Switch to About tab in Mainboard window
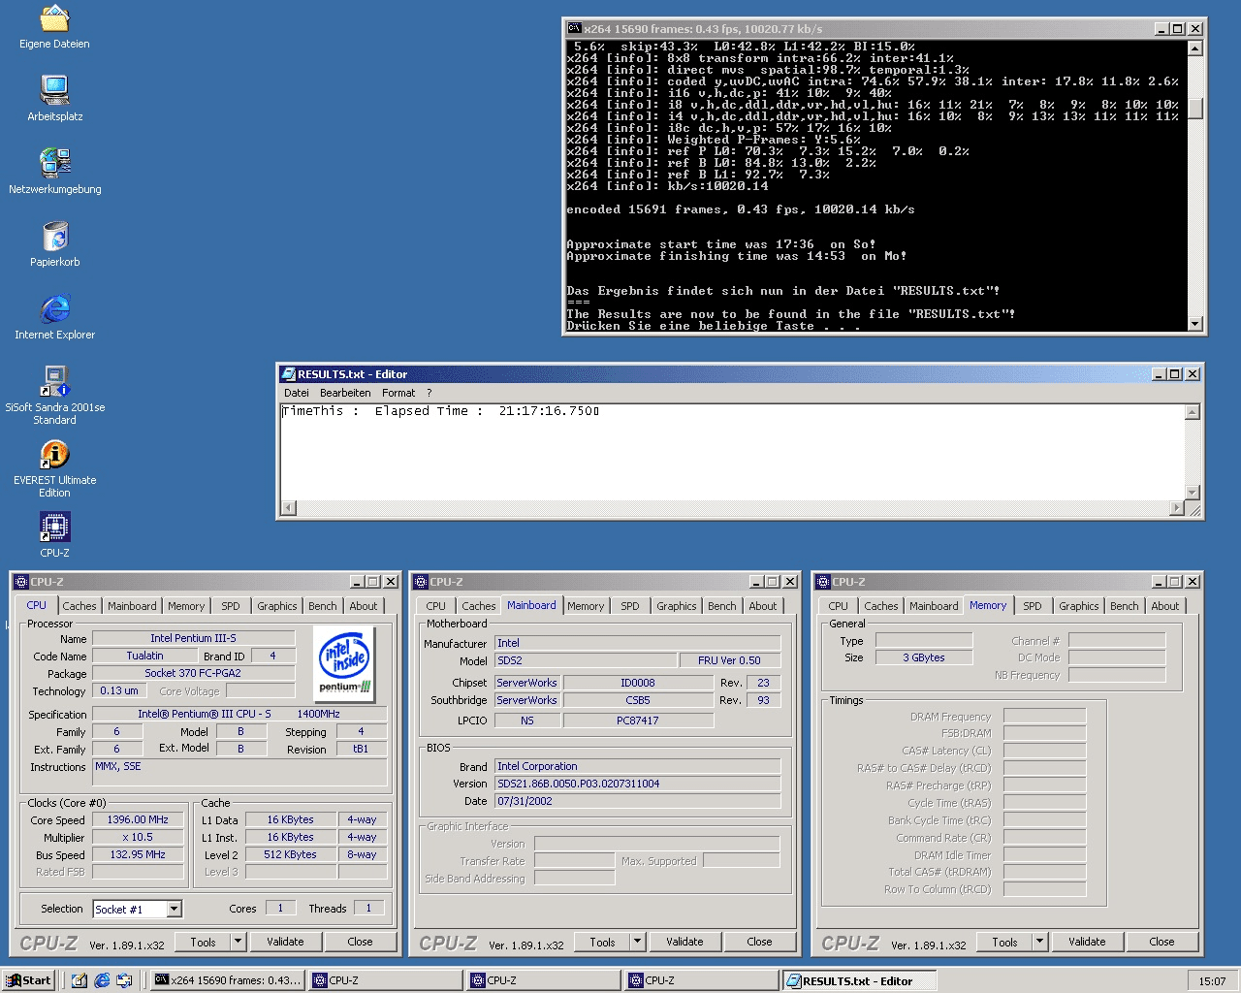1241x993 pixels. (x=763, y=606)
